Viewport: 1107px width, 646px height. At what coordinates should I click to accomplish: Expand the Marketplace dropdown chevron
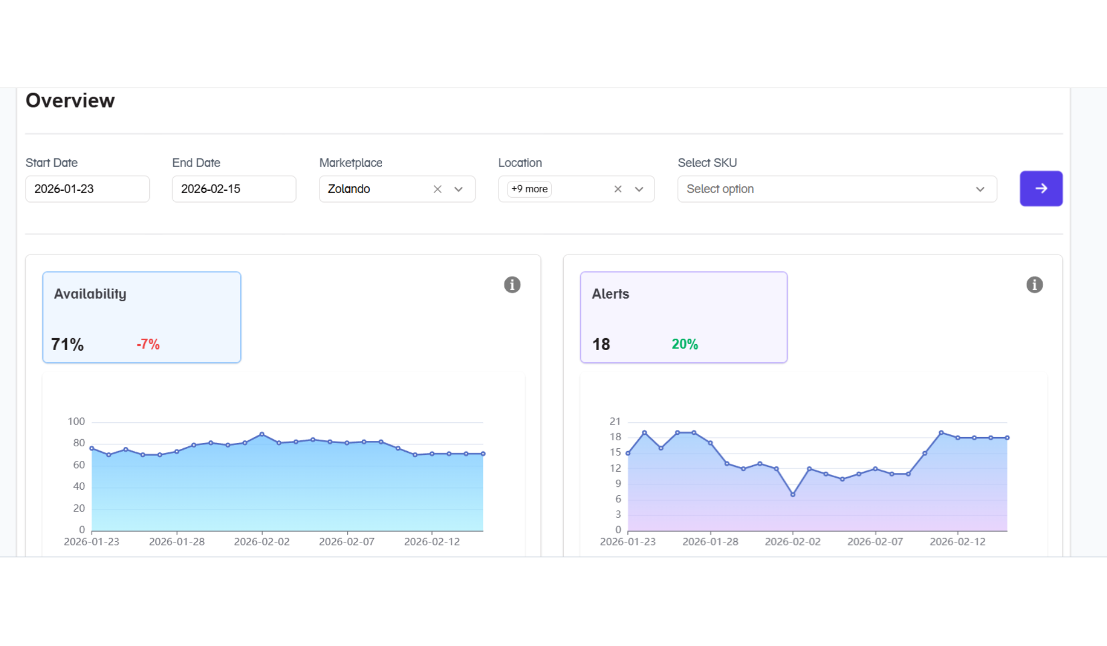pyautogui.click(x=458, y=189)
